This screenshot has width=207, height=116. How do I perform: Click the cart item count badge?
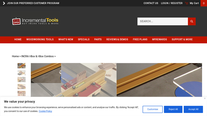[204, 3]
